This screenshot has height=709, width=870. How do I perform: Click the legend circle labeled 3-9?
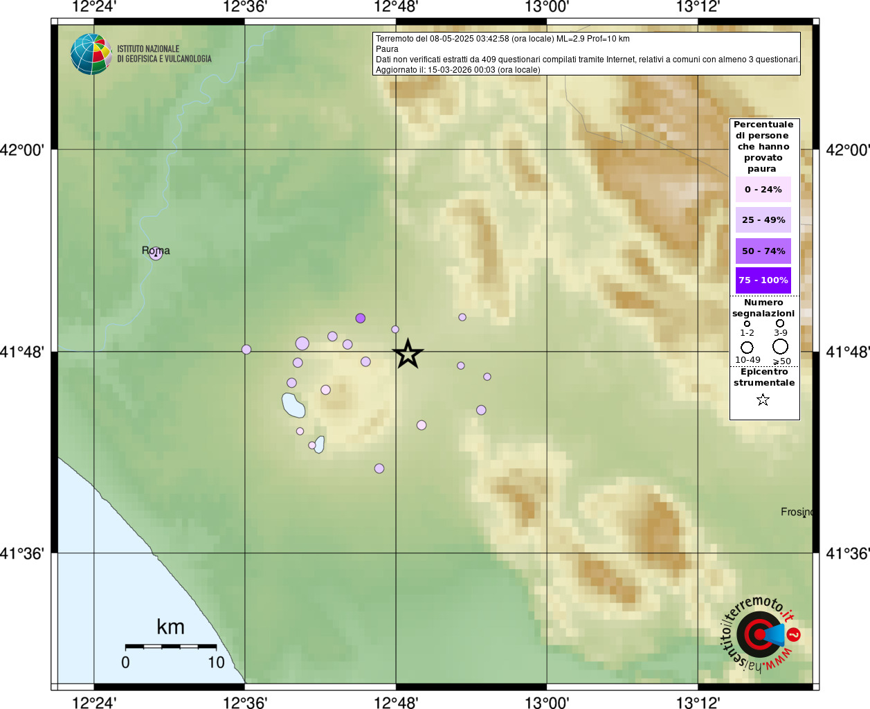point(780,323)
